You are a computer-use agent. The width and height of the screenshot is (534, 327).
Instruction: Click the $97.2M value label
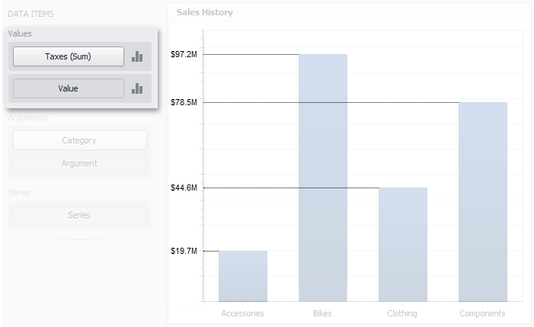184,55
